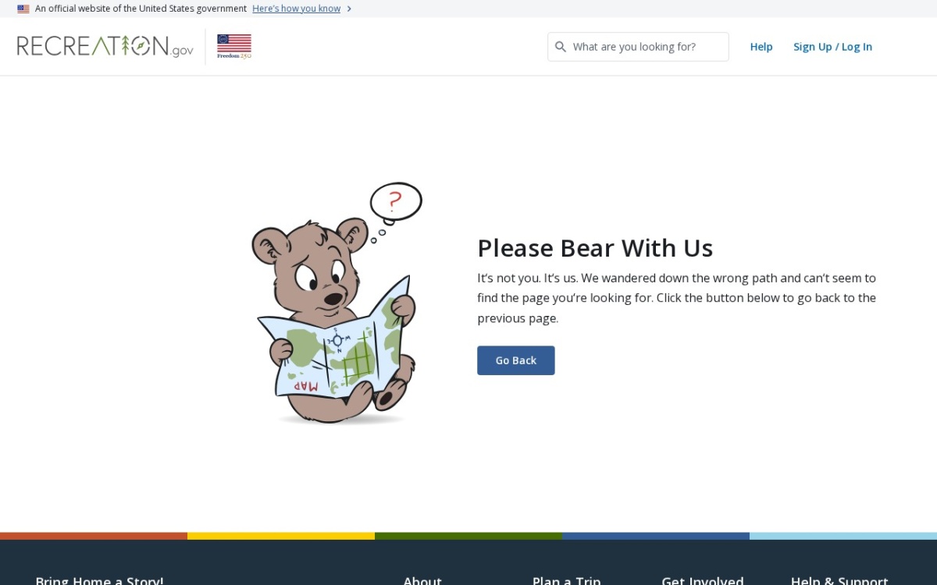Click the "Help & Support" footer heading
Image resolution: width=937 pixels, height=585 pixels.
pos(839,580)
